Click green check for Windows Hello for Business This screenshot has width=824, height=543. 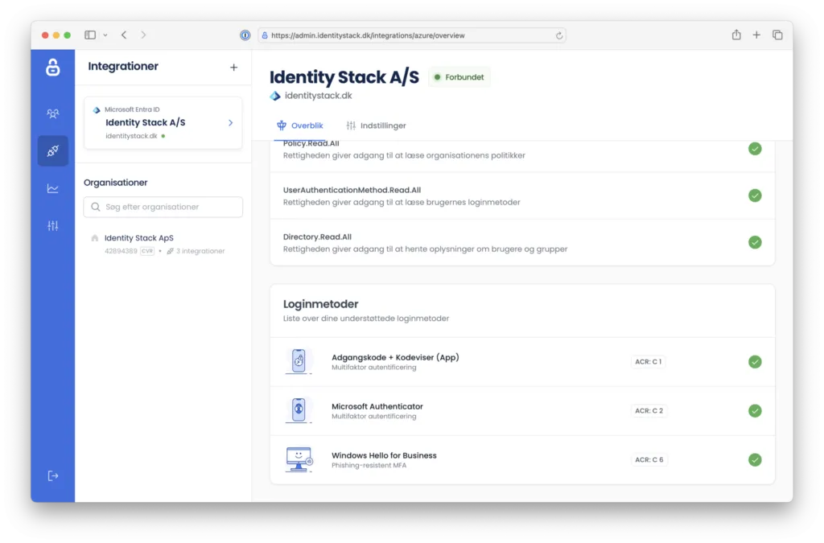755,459
